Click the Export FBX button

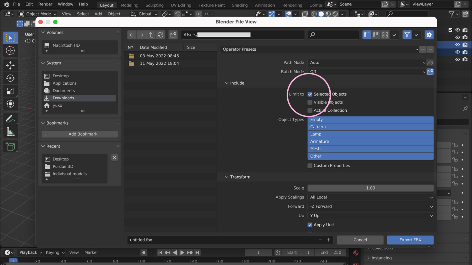click(x=410, y=240)
